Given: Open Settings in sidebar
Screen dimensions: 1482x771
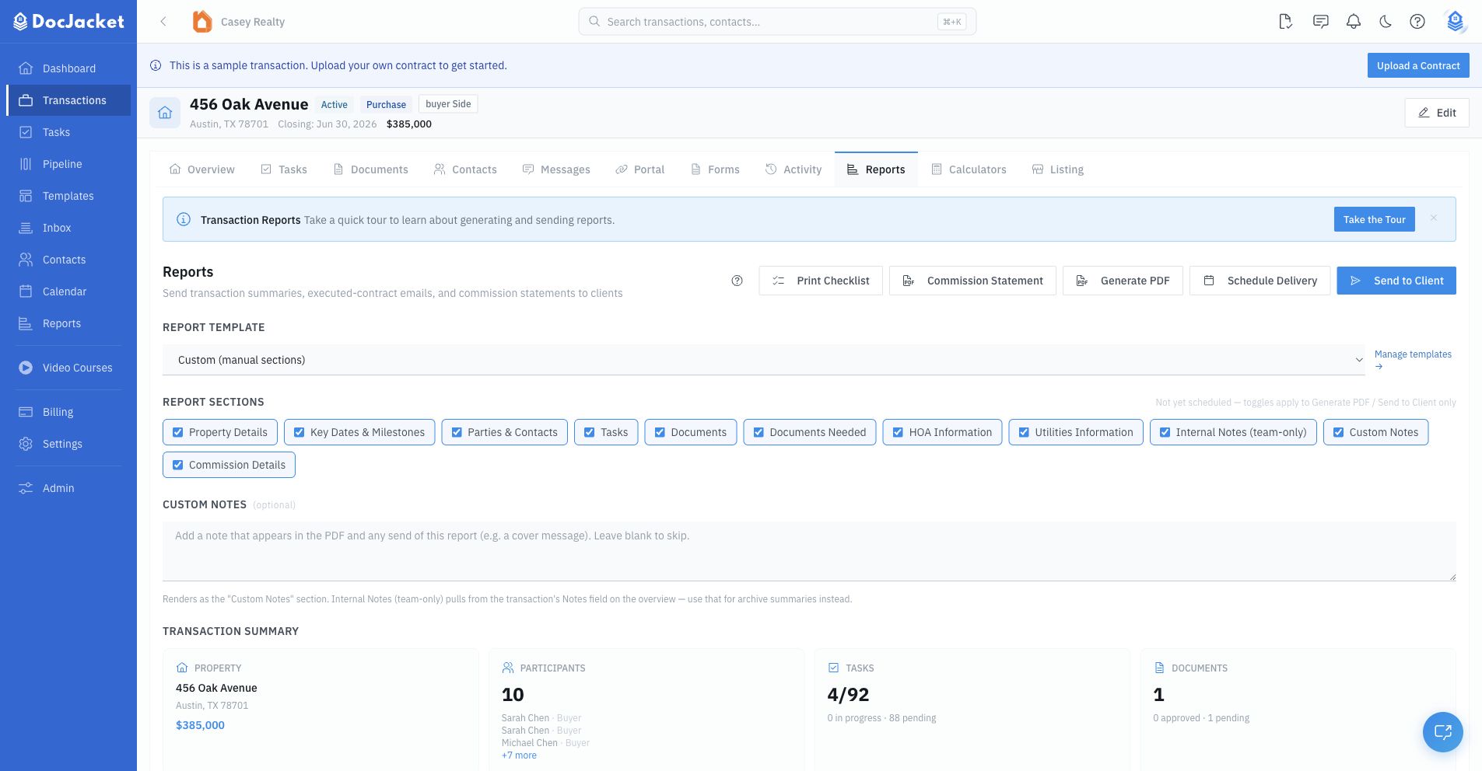Looking at the screenshot, I should 68,444.
